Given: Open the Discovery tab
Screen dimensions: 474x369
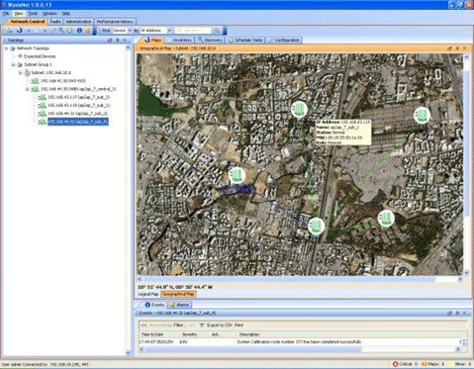Looking at the screenshot, I should coord(210,40).
